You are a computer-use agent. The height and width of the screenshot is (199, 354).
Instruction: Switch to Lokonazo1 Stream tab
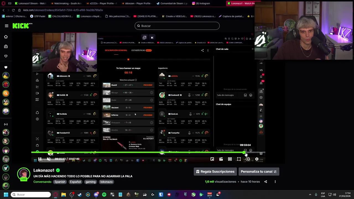[x=30, y=3]
